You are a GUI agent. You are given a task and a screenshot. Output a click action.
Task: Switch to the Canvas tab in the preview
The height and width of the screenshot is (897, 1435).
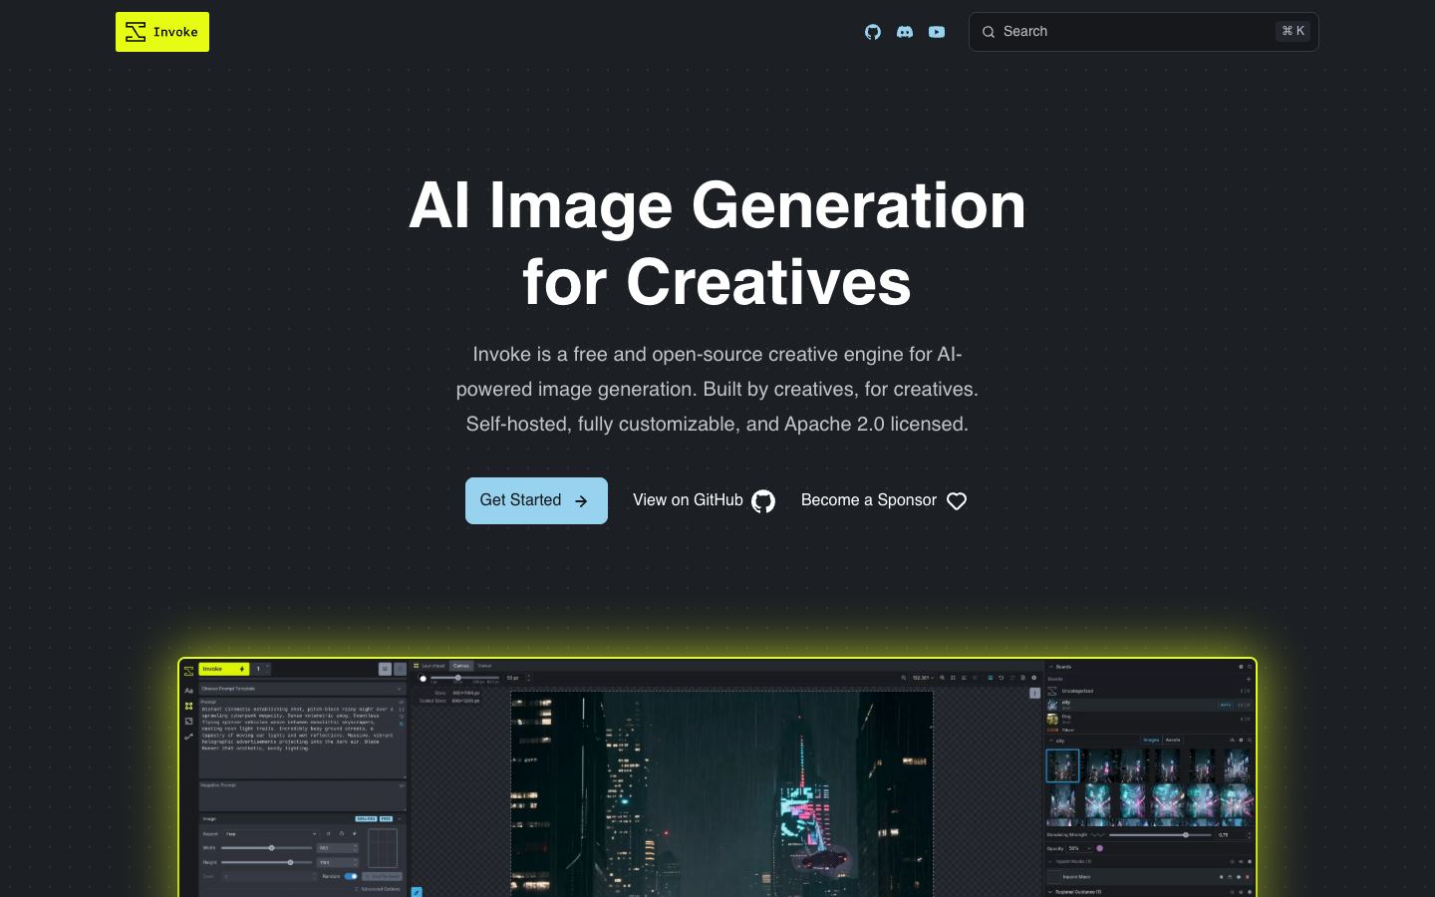click(461, 666)
